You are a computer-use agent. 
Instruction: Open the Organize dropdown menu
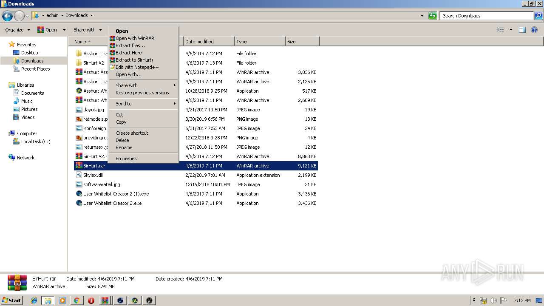pyautogui.click(x=17, y=30)
